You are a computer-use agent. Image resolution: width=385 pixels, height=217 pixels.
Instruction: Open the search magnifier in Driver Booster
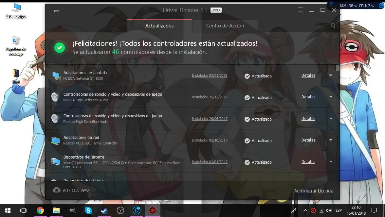[333, 25]
